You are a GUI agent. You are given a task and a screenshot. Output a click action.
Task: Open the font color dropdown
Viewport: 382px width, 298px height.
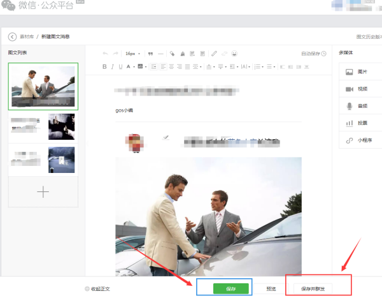tap(131, 66)
